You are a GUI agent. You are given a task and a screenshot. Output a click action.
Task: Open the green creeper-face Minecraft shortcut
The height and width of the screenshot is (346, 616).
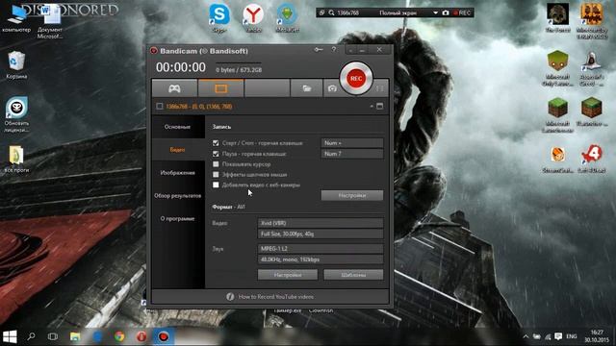tap(558, 68)
